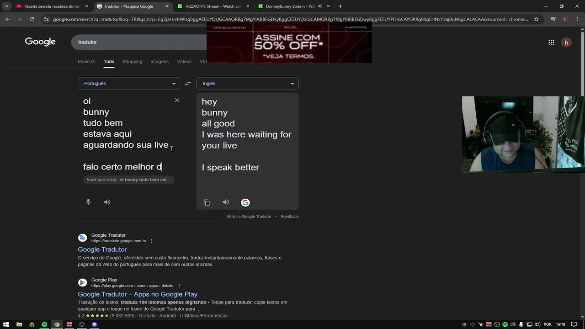This screenshot has height=329, width=585.
Task: Open Discord from the taskbar
Action: point(95,324)
